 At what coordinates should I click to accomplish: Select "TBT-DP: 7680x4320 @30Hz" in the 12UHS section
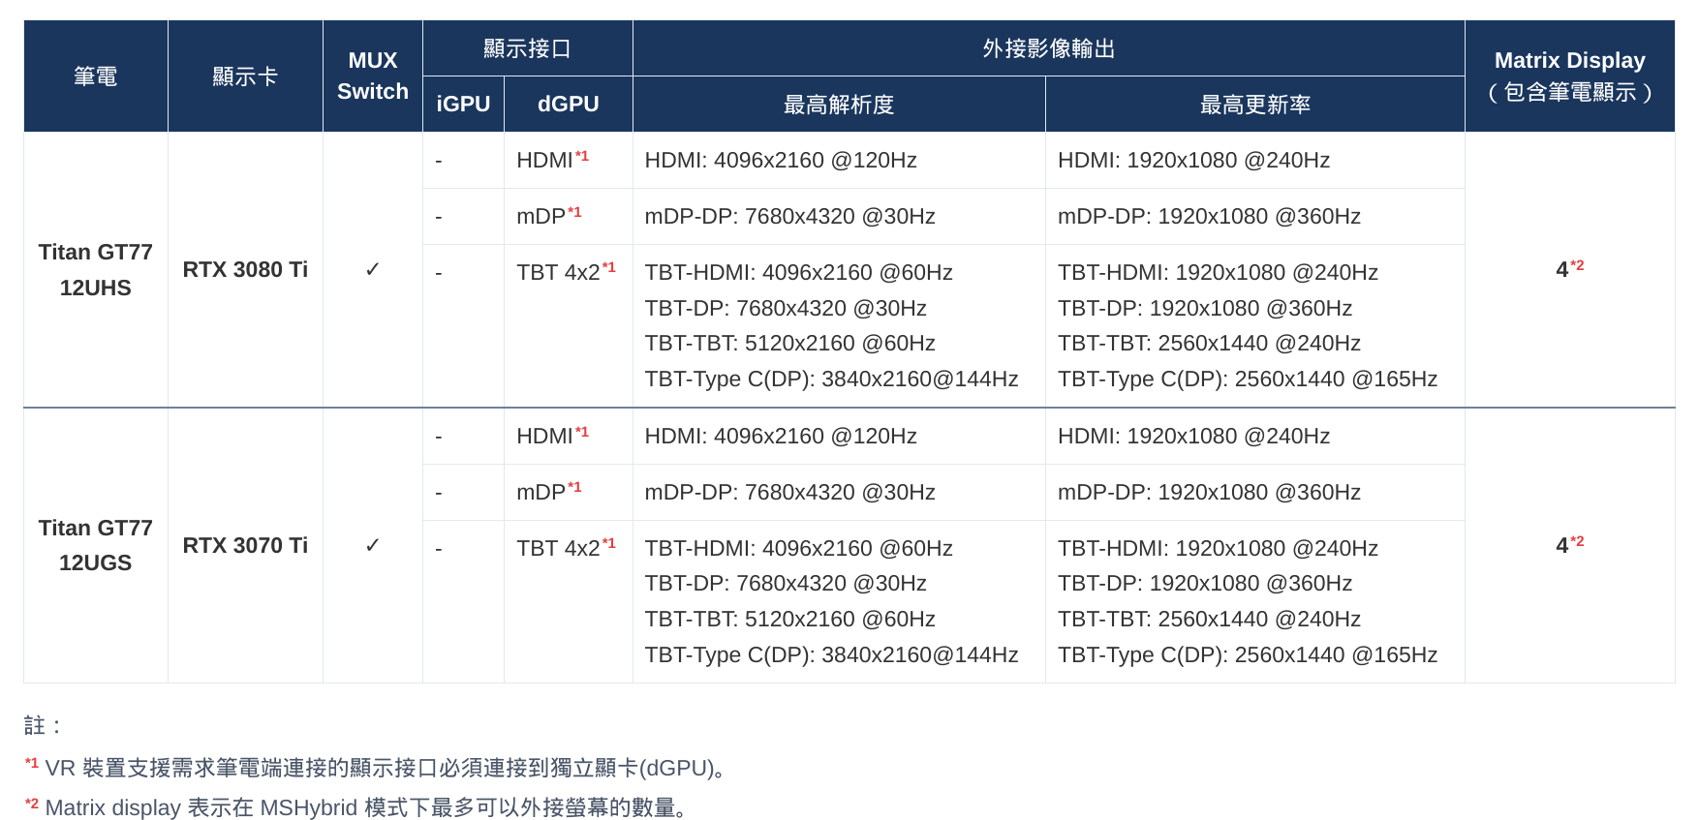786,308
